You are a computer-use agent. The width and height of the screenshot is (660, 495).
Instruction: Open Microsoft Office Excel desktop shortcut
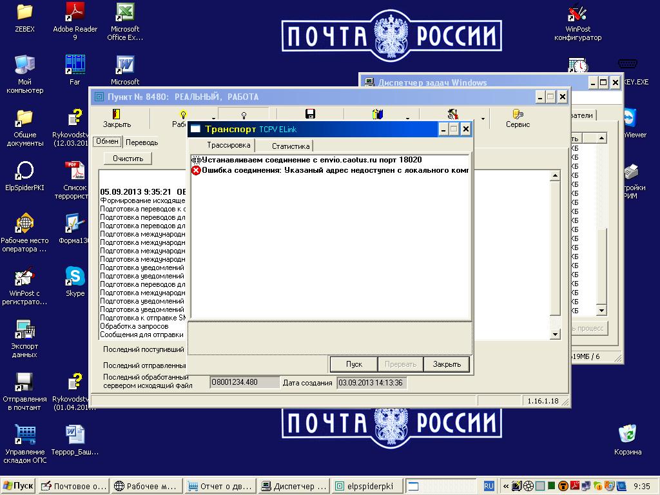125,12
